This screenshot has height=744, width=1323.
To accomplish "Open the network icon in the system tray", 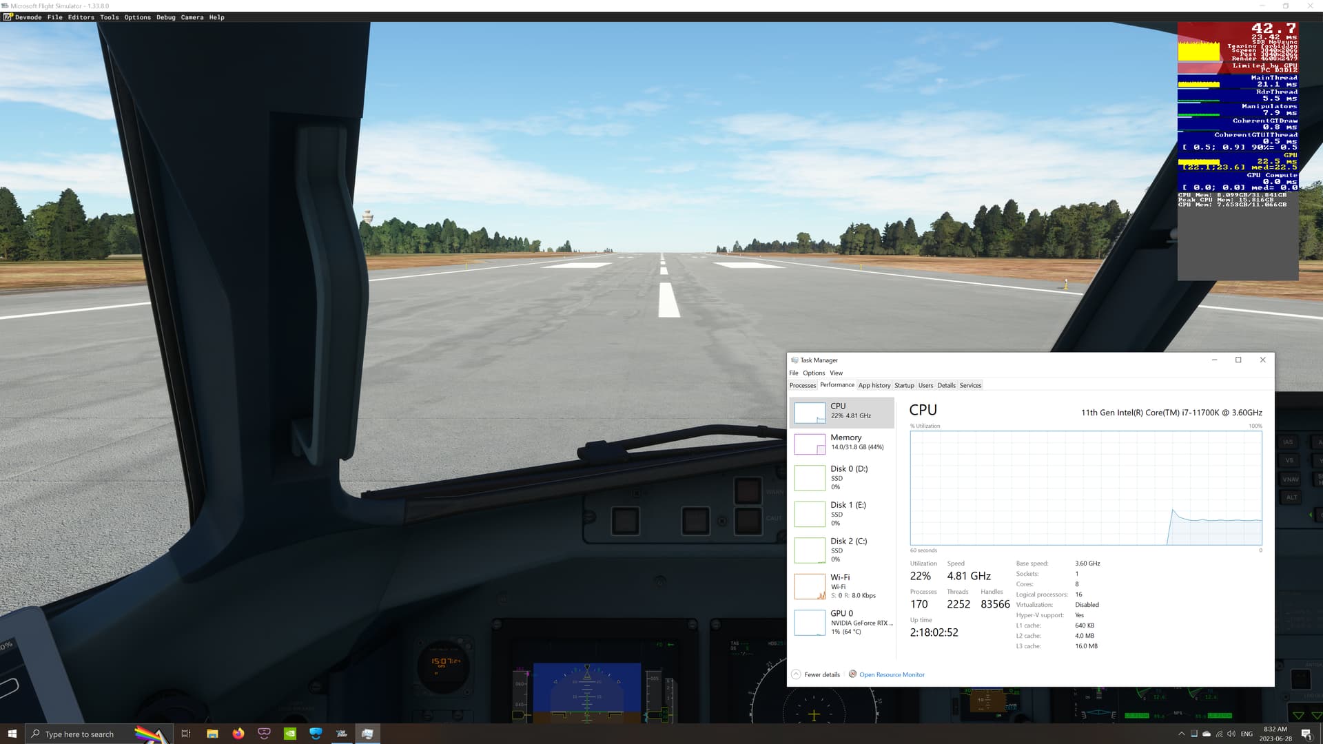I will (1219, 734).
